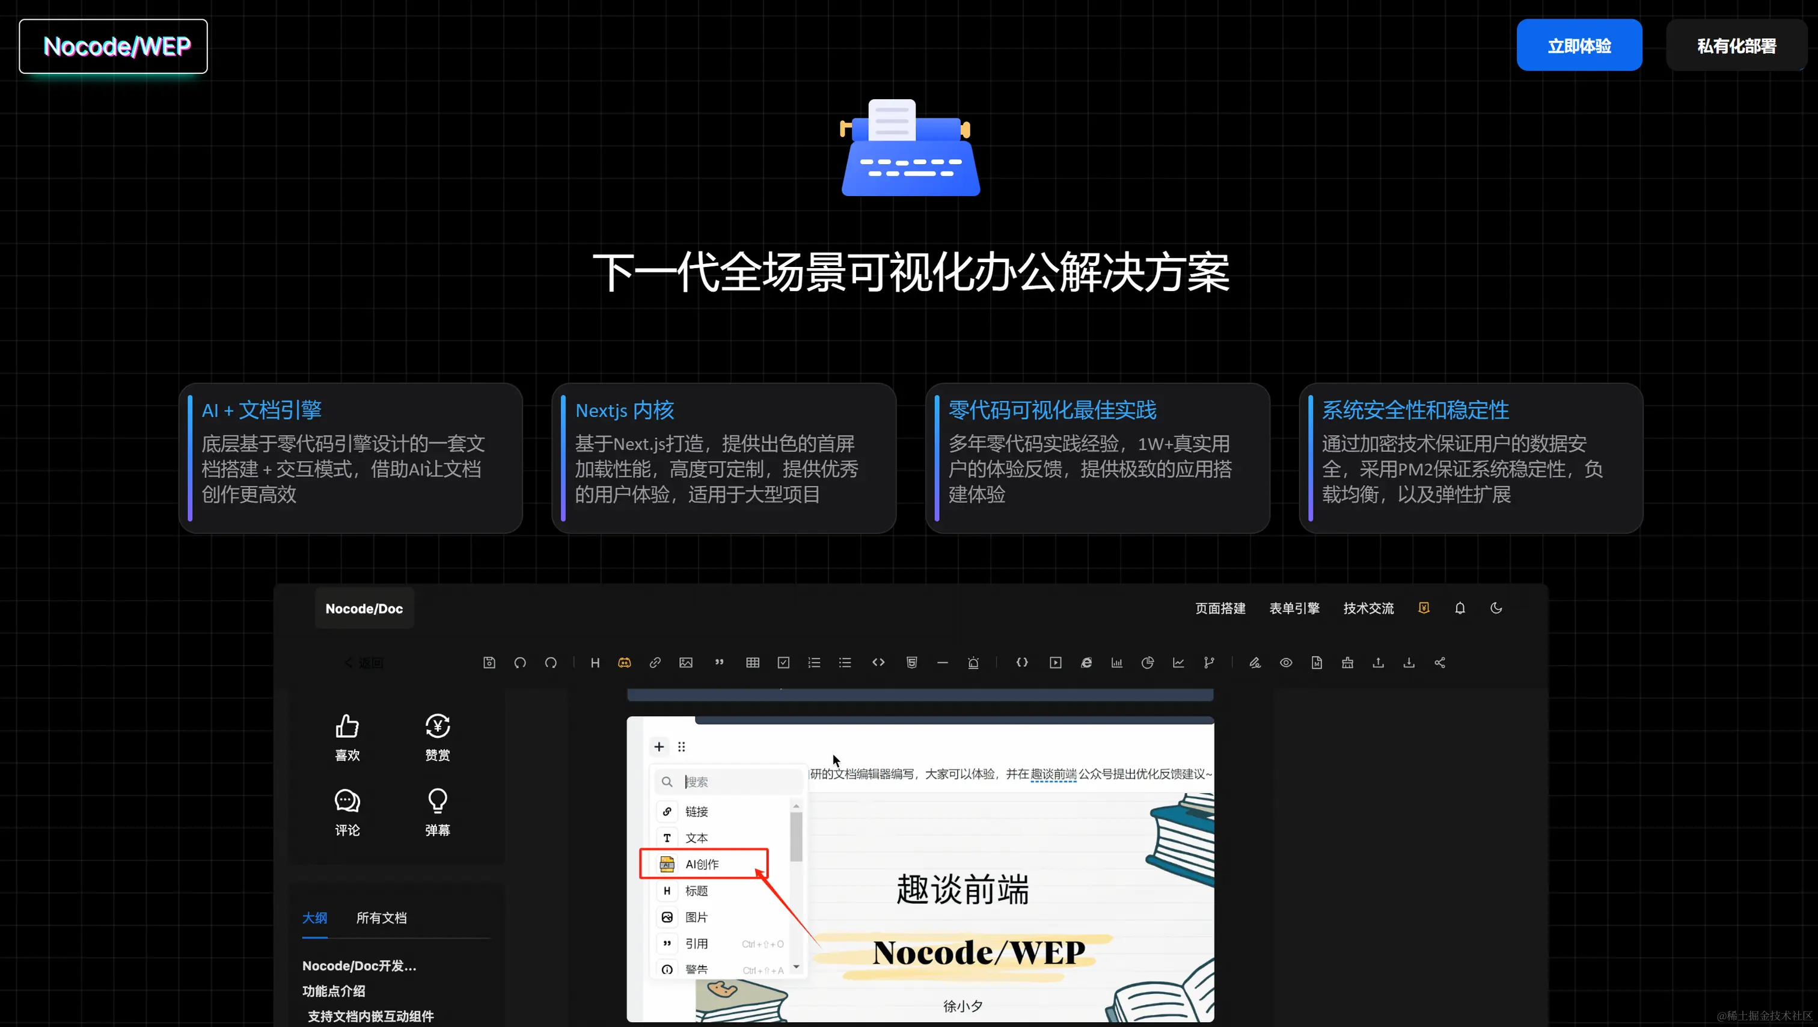Viewport: 1818px width, 1027px height.
Task: Toggle 弹幕 lightbulb icon
Action: tap(438, 812)
